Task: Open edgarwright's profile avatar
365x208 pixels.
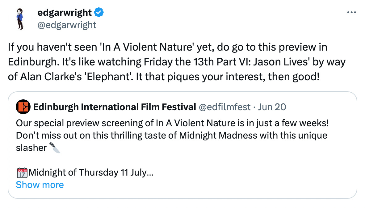Action: 20,19
